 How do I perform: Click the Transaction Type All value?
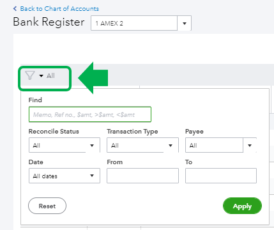115,145
